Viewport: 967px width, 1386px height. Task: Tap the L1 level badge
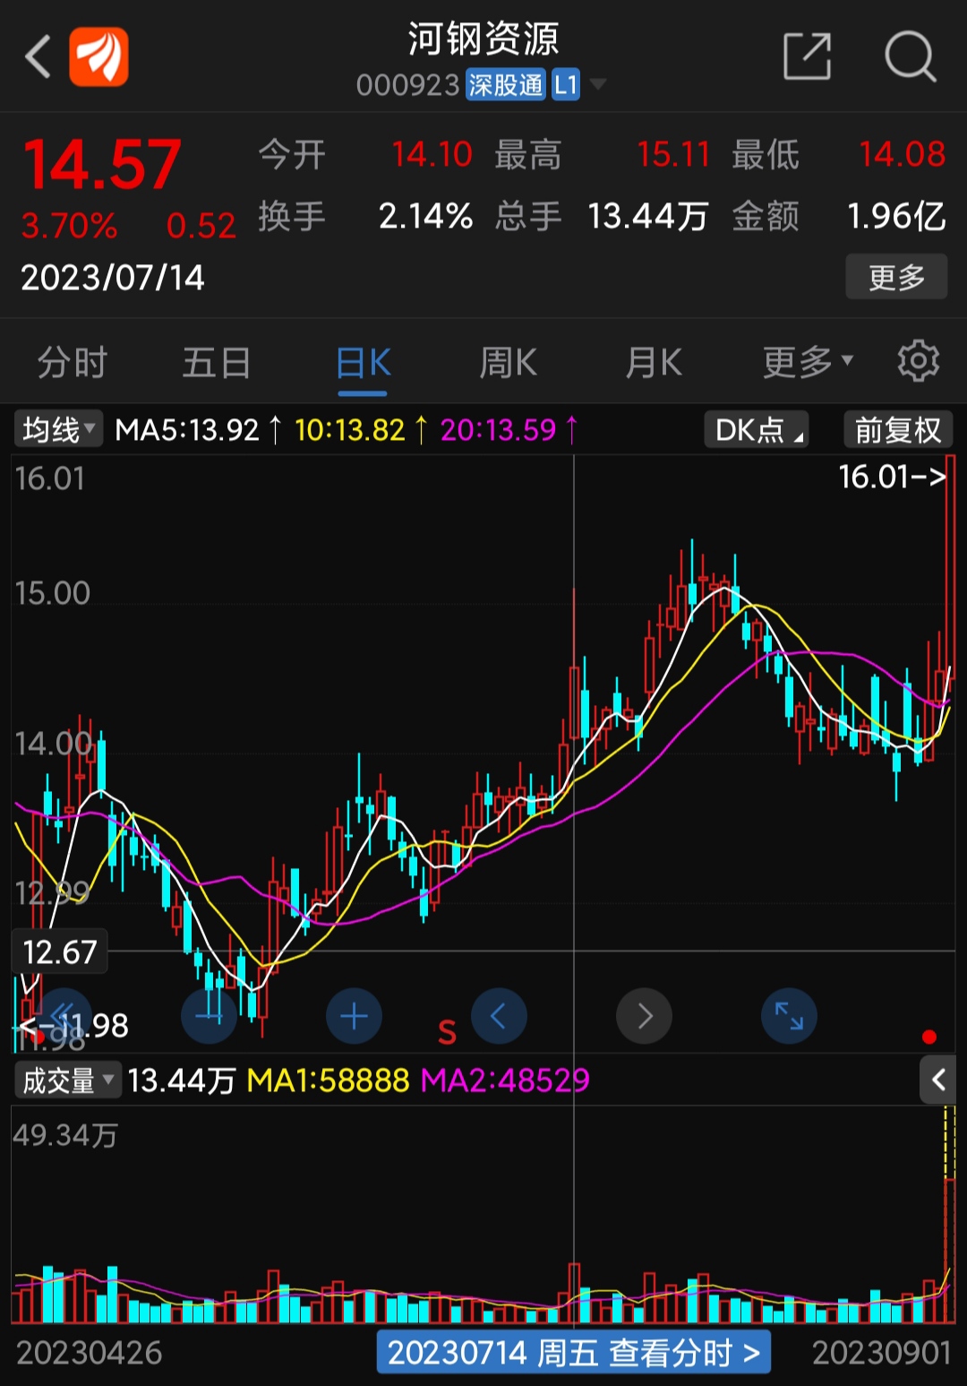click(565, 85)
